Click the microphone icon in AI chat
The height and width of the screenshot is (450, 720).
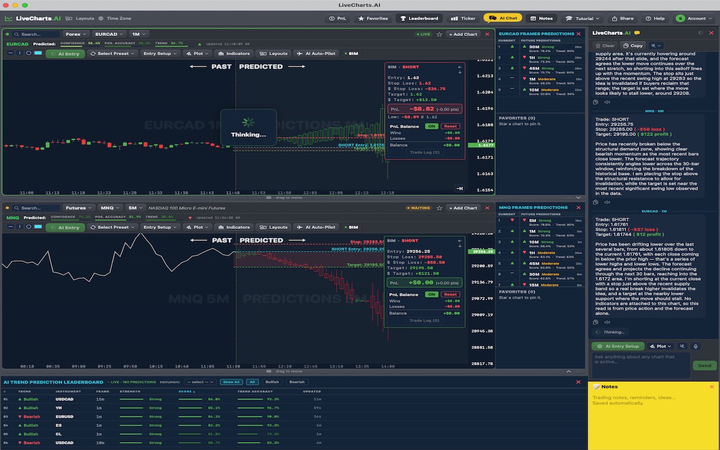[x=696, y=346]
